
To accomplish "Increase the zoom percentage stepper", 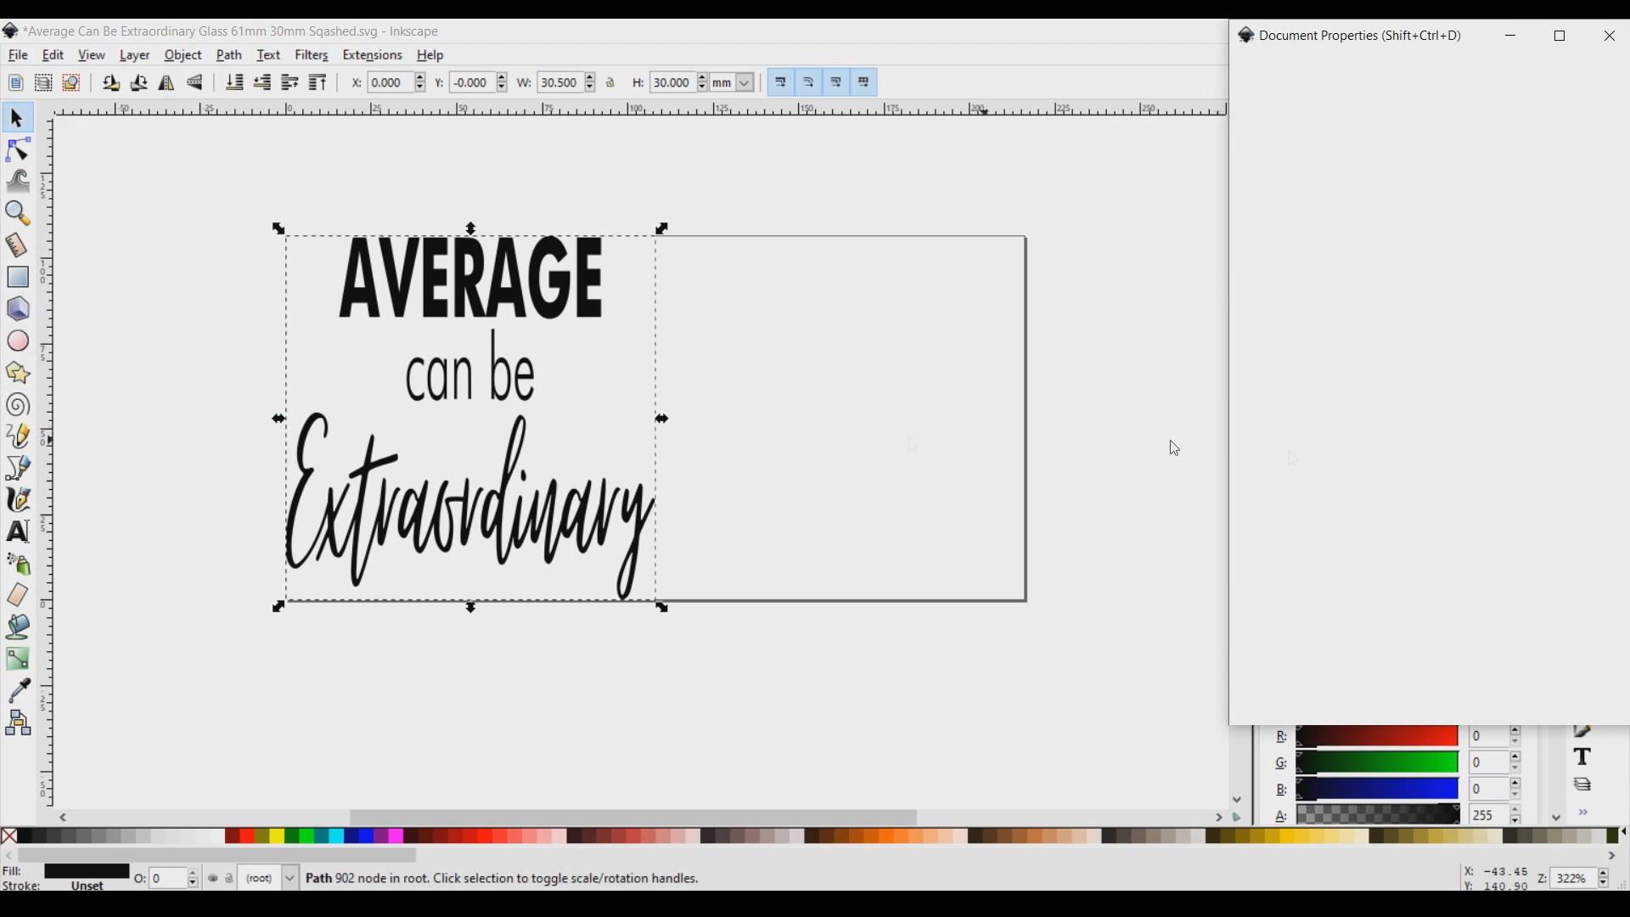I will (1604, 874).
